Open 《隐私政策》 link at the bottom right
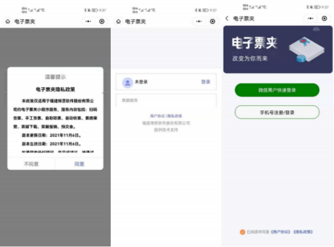Screen dimensions: 334x247 tap(303, 232)
